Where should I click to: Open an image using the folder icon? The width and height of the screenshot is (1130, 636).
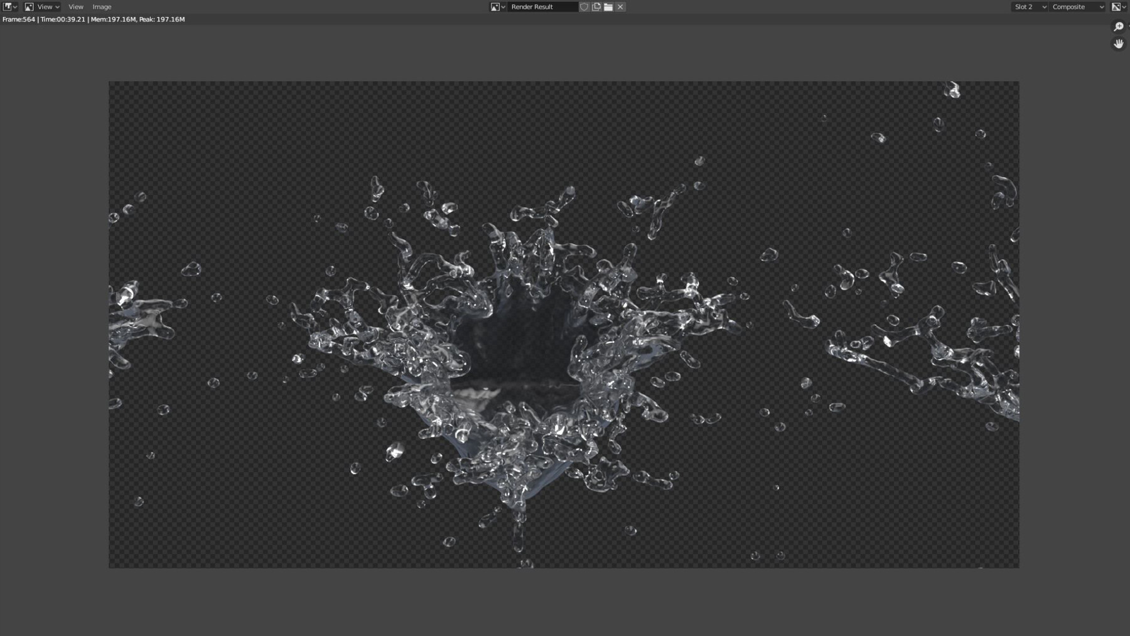coord(608,6)
